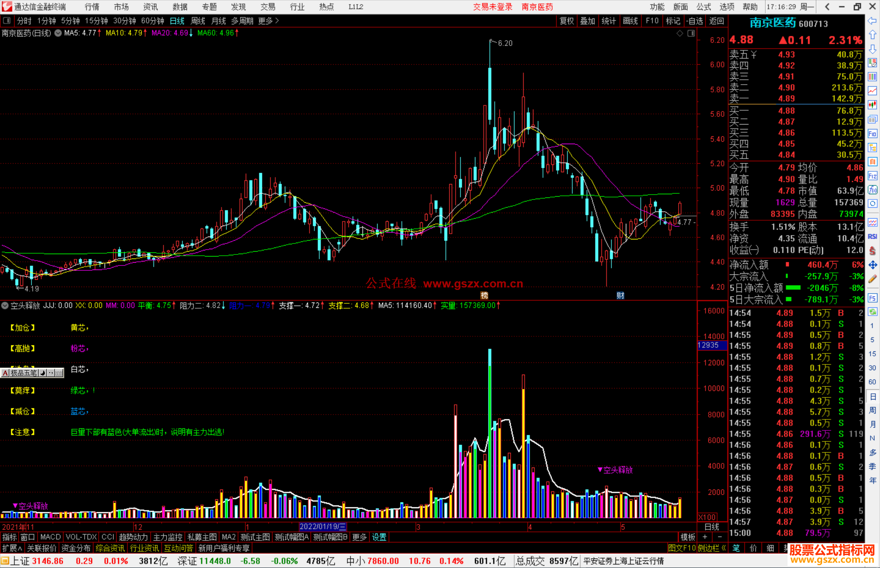Switch chart to 月线 monthly period

[219, 21]
